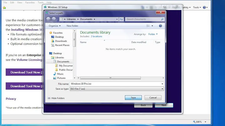The width and height of the screenshot is (225, 126).
Task: Select Favorites star in navigation pane
Action: (x=51, y=33)
